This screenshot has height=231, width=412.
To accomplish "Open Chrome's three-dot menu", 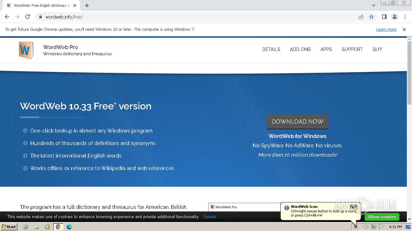I will click(x=405, y=17).
